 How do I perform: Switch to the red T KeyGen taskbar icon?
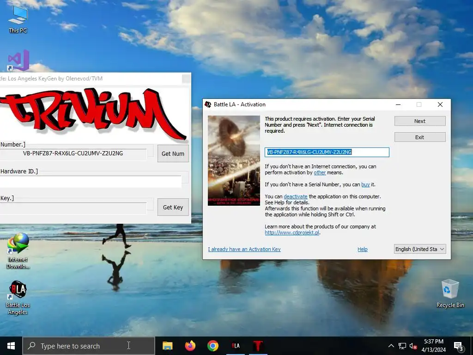(x=258, y=346)
